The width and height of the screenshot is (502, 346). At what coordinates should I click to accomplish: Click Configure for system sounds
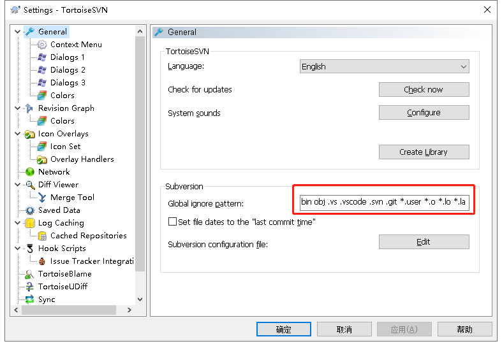[424, 113]
